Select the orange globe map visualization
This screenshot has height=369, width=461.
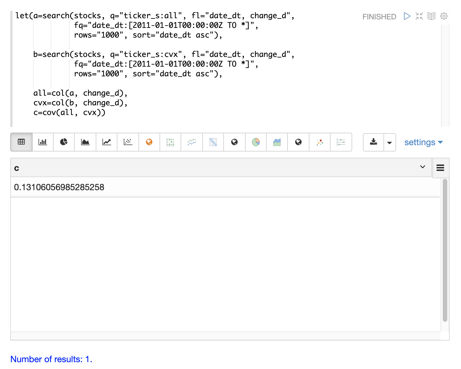(x=149, y=142)
